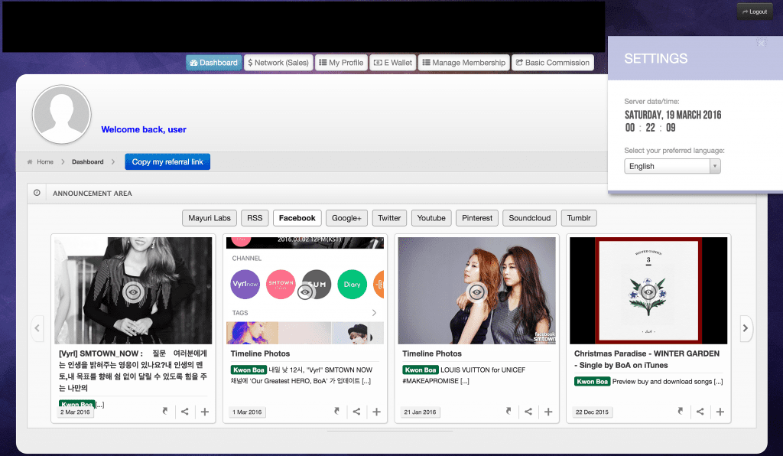The height and width of the screenshot is (456, 783).
Task: Click the "1 Mar 2016" date label
Action: pos(247,412)
